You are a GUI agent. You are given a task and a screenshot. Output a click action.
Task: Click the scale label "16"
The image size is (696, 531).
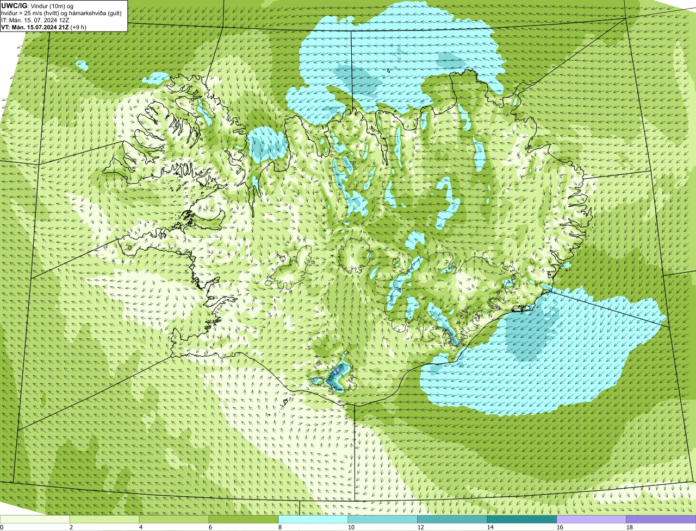point(560,527)
